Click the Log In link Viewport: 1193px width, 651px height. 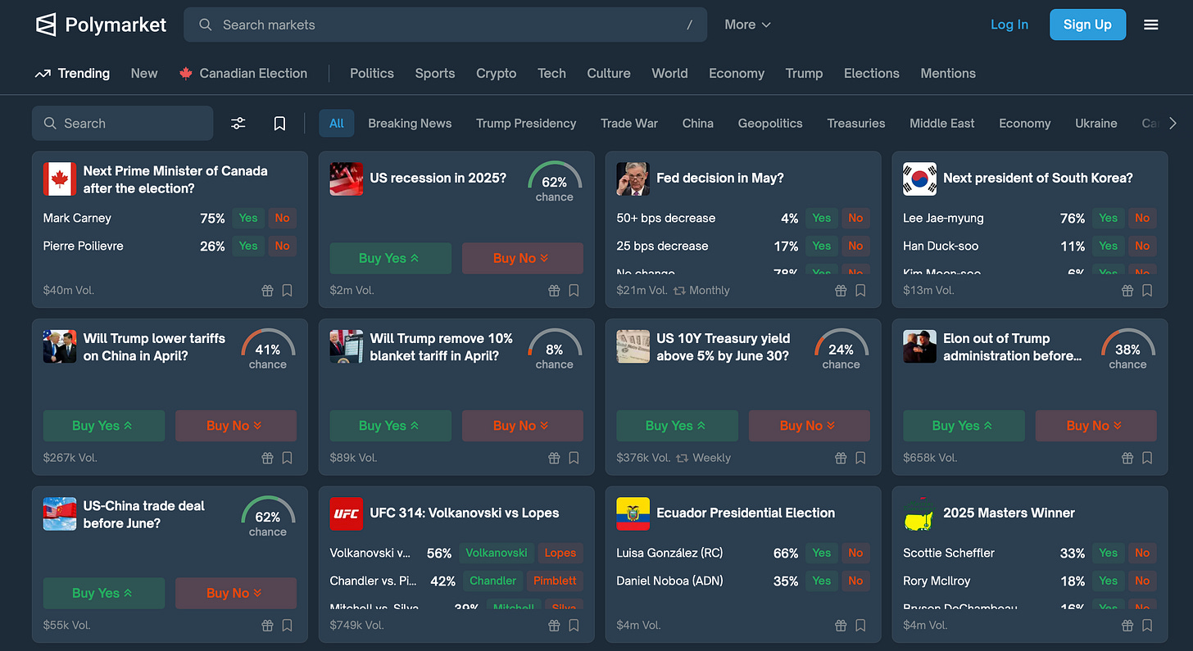tap(1009, 25)
